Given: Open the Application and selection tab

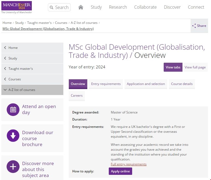Looking at the screenshot, I should pyautogui.click(x=146, y=84).
